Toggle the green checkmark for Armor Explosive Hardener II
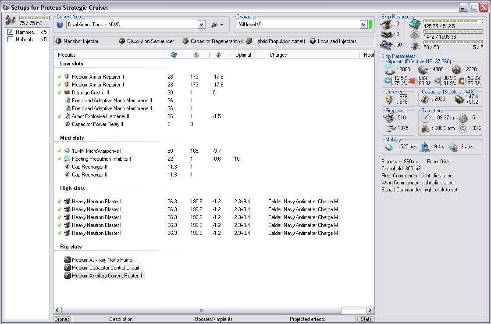Screen dimensions: 491x324 pyautogui.click(x=59, y=116)
